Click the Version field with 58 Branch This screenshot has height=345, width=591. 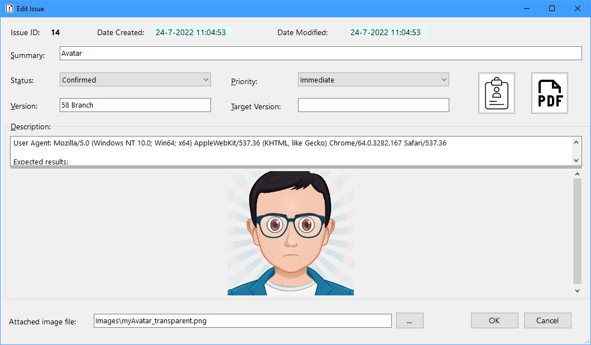(x=135, y=105)
